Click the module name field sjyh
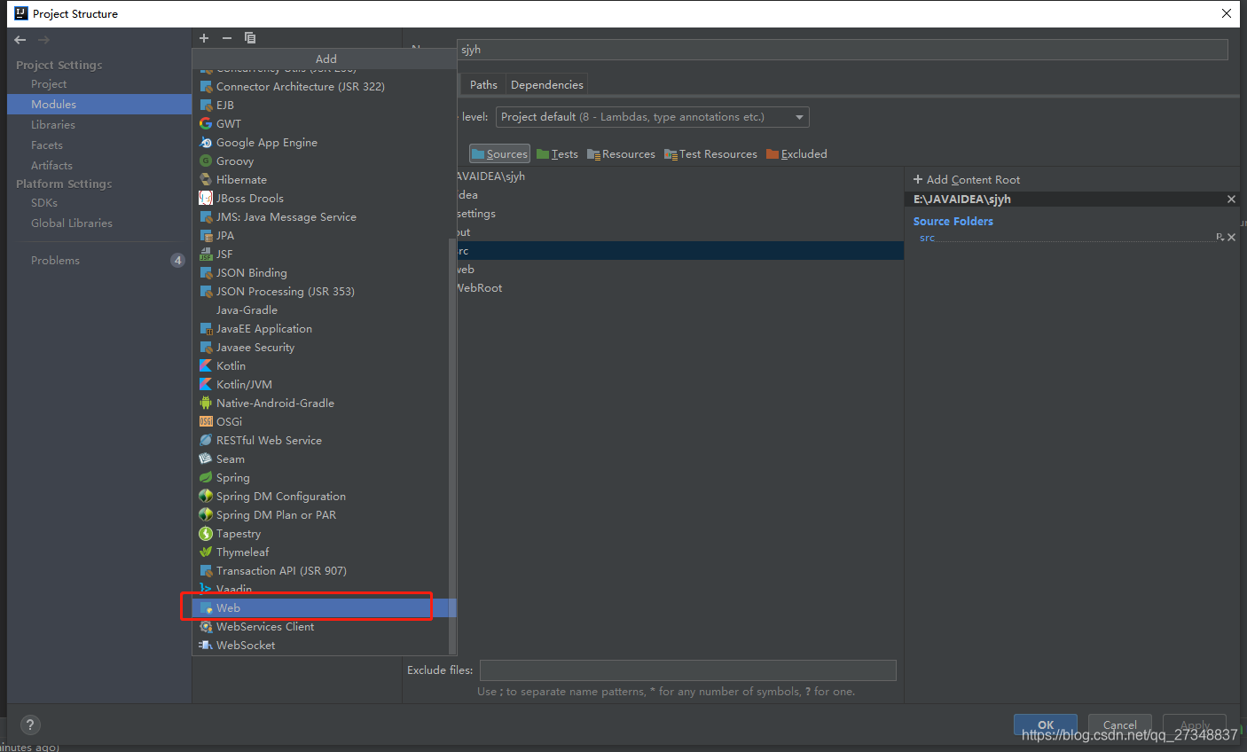This screenshot has width=1247, height=752. coord(843,50)
